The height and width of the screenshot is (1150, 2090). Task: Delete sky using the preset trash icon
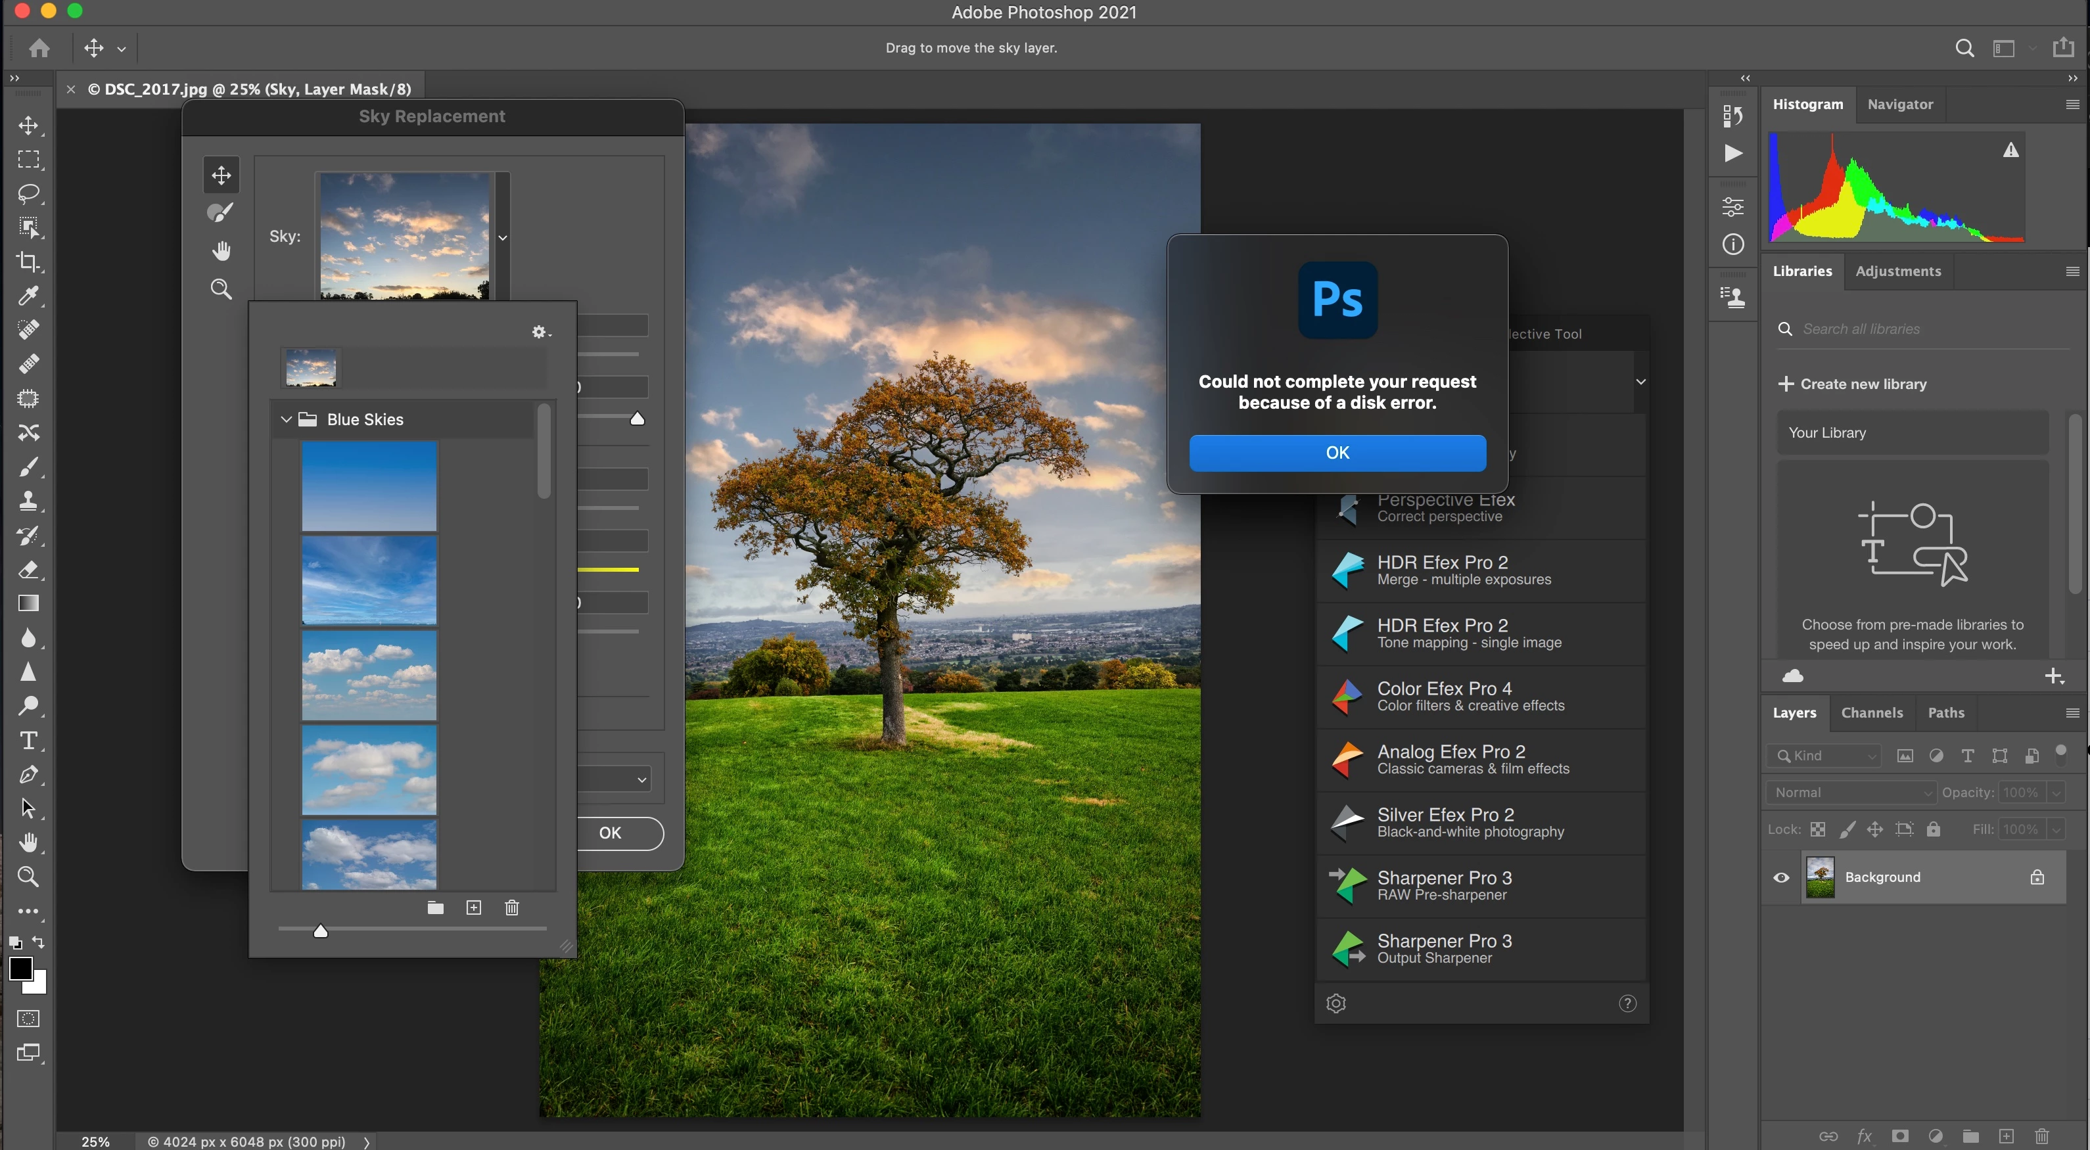(x=512, y=908)
